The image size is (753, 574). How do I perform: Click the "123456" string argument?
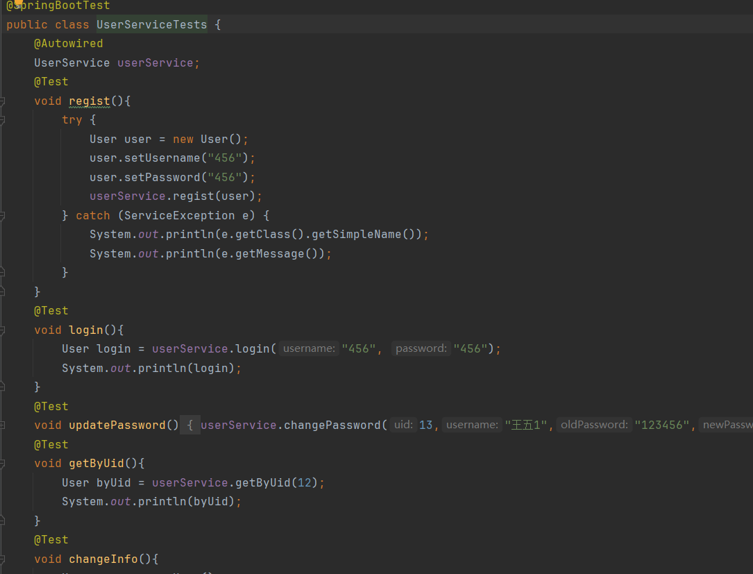pos(662,425)
